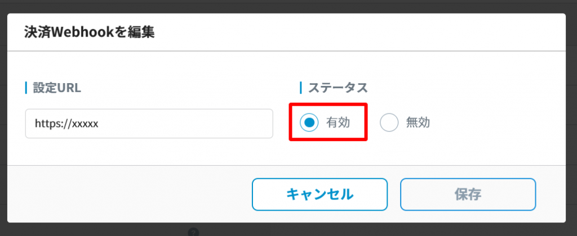
Task: Enable the webhook with the 有効 option
Action: click(x=309, y=122)
